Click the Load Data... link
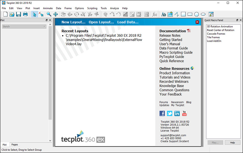This screenshot has width=243, height=153. point(128,22)
